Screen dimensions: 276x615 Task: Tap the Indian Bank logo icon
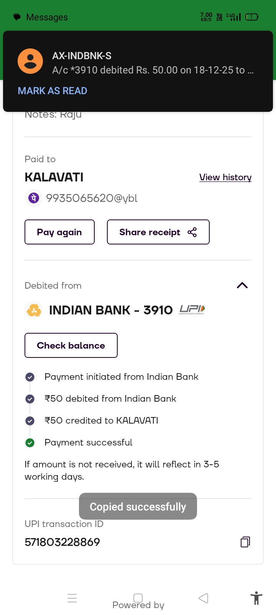(34, 310)
